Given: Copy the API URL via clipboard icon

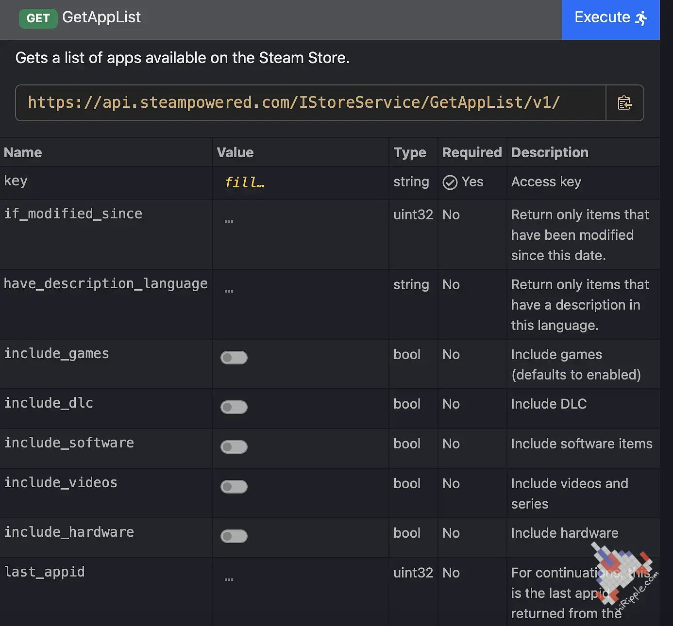Looking at the screenshot, I should click(x=624, y=103).
